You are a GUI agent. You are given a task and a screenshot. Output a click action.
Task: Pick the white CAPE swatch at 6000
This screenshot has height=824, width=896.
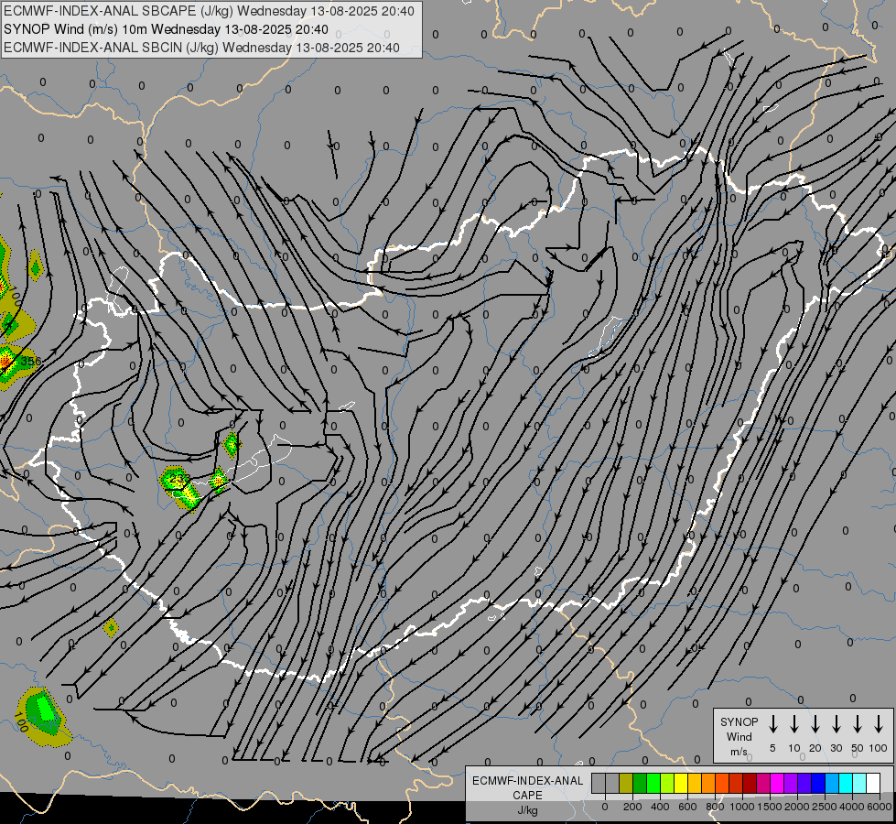pos(874,783)
